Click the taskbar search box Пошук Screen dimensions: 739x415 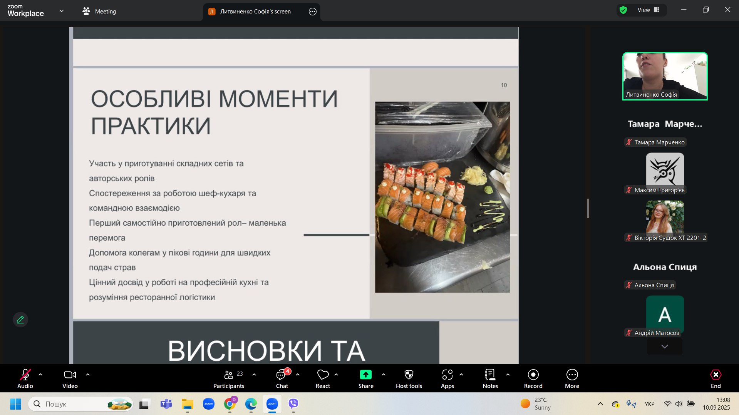click(x=80, y=404)
